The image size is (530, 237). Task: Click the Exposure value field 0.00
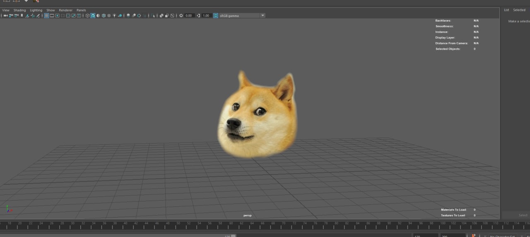(x=189, y=15)
